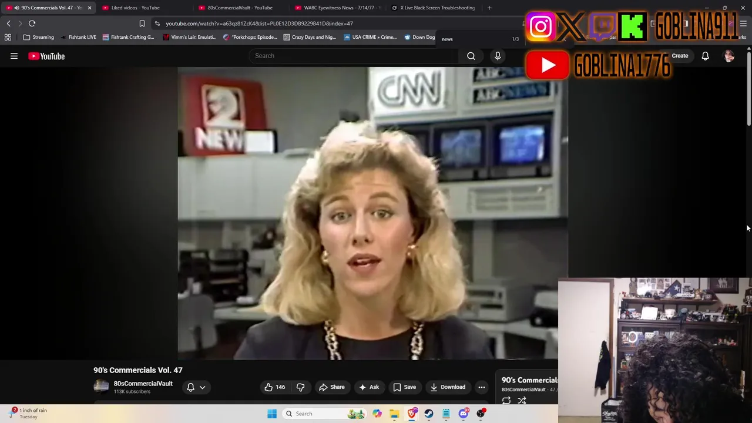Viewport: 752px width, 423px height.
Task: Go to YouTube home via logo
Action: tap(46, 56)
